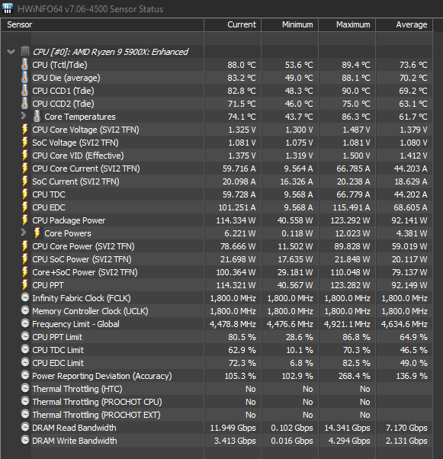443x459 pixels.
Task: Click the icon for CPU EDC Limit
Action: click(x=25, y=362)
